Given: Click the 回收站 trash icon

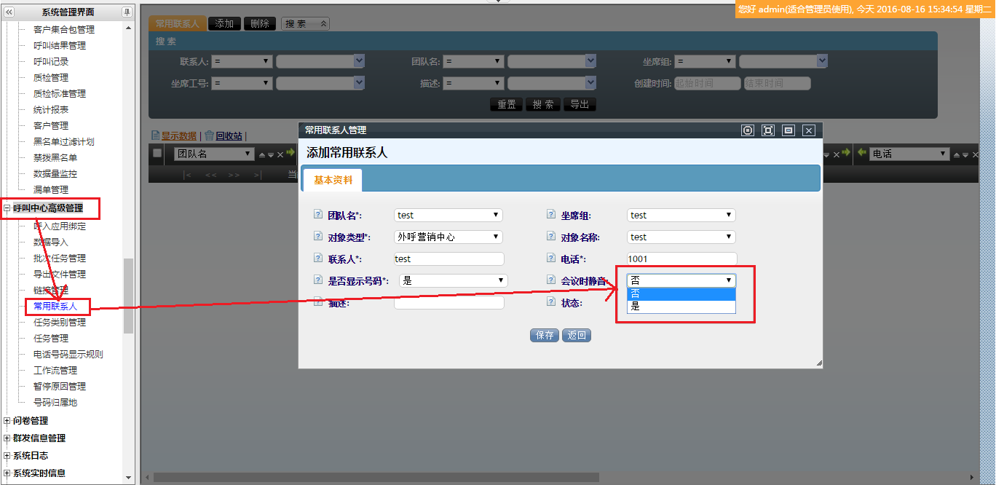Looking at the screenshot, I should [210, 135].
